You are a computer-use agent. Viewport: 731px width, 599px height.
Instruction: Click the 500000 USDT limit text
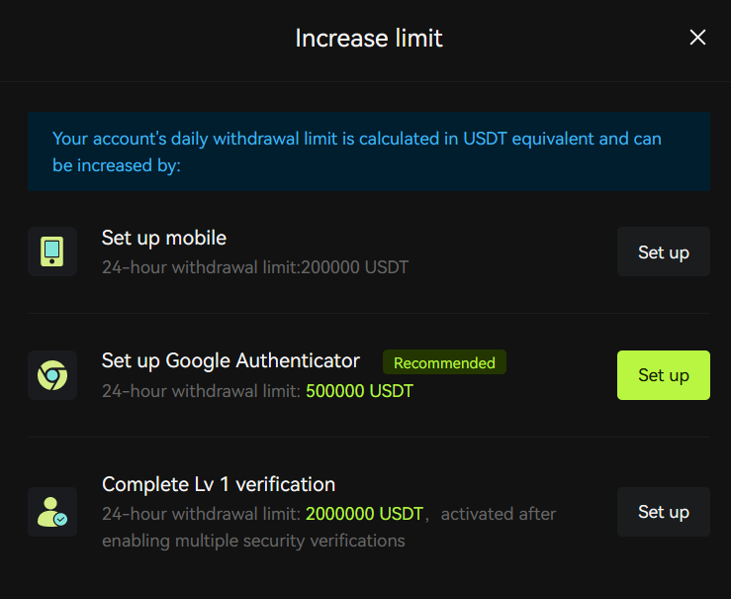coord(359,391)
